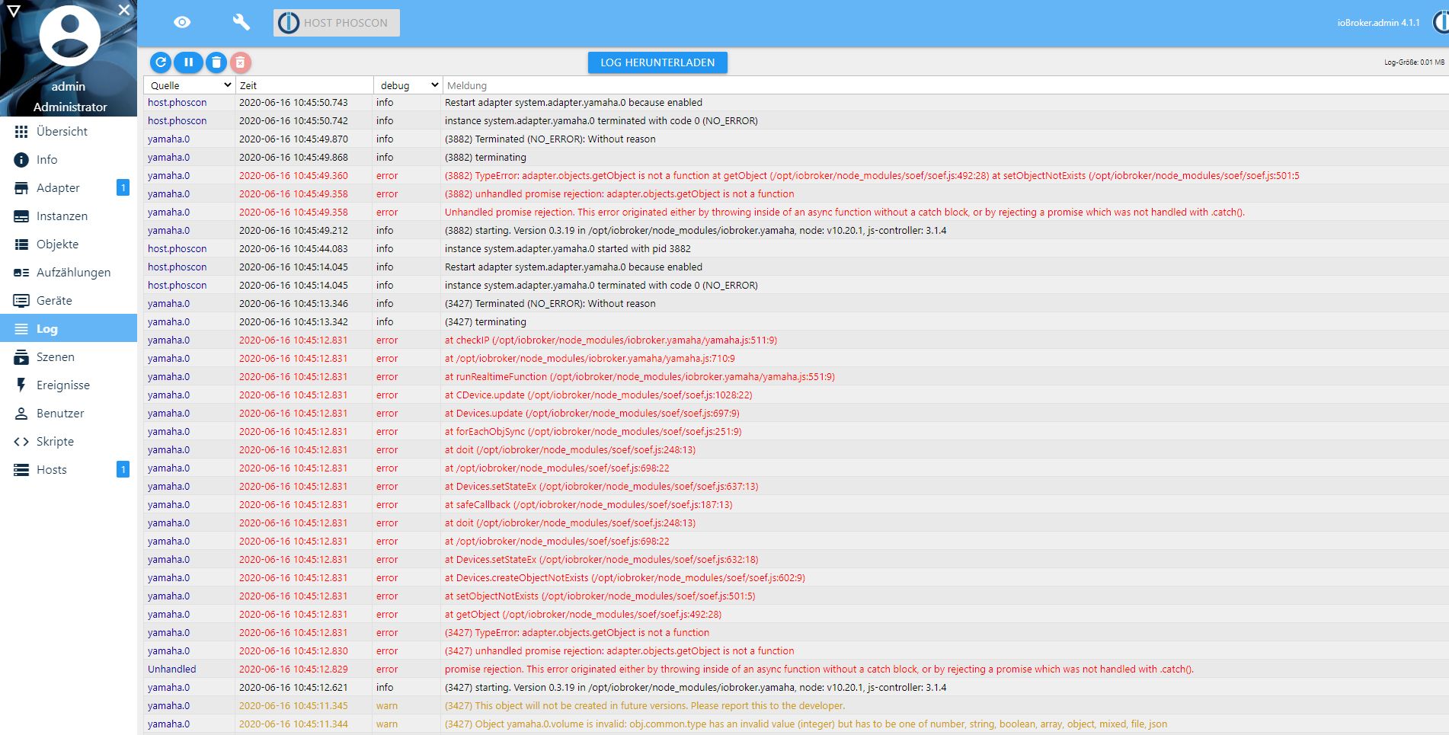
Task: Click the Hosts server icon
Action: coord(21,470)
